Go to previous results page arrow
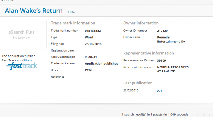 tap(197, 115)
